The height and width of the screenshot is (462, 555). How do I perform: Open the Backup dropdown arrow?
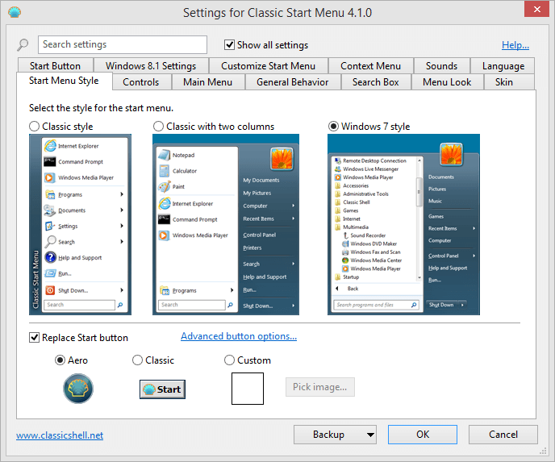click(370, 435)
